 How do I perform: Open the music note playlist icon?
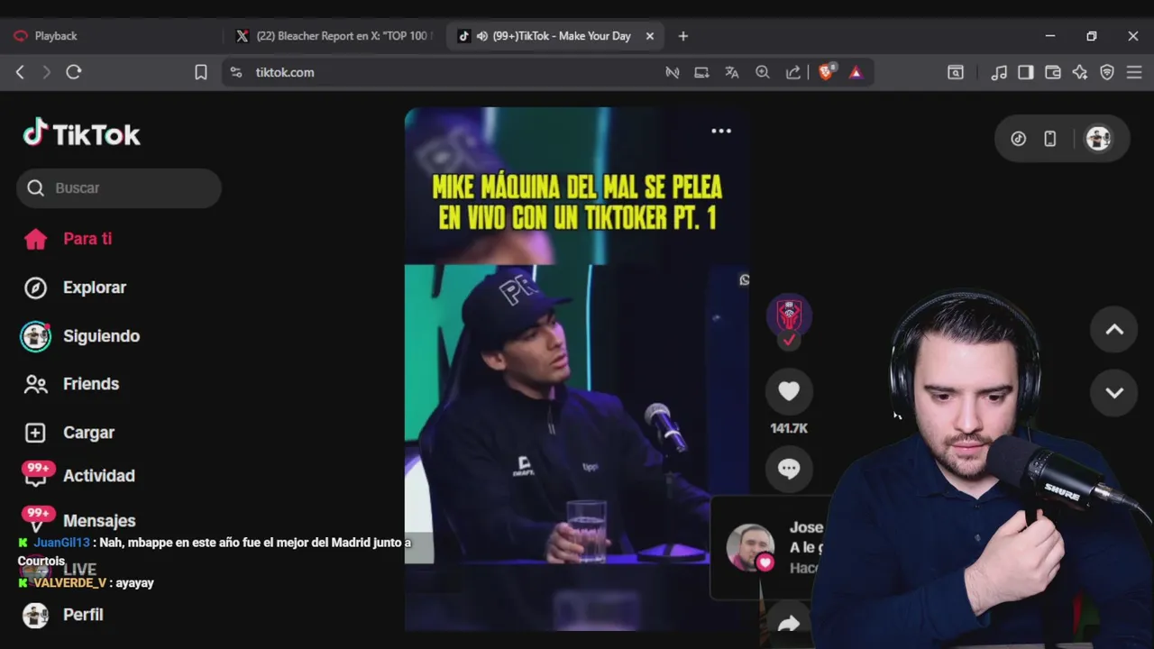click(999, 72)
